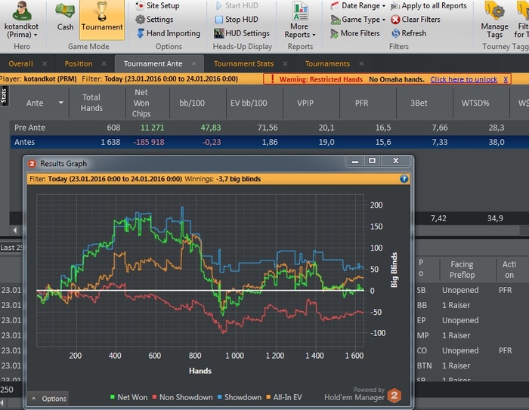Select the Pre Ante row
This screenshot has height=410, width=529.
pyautogui.click(x=269, y=128)
